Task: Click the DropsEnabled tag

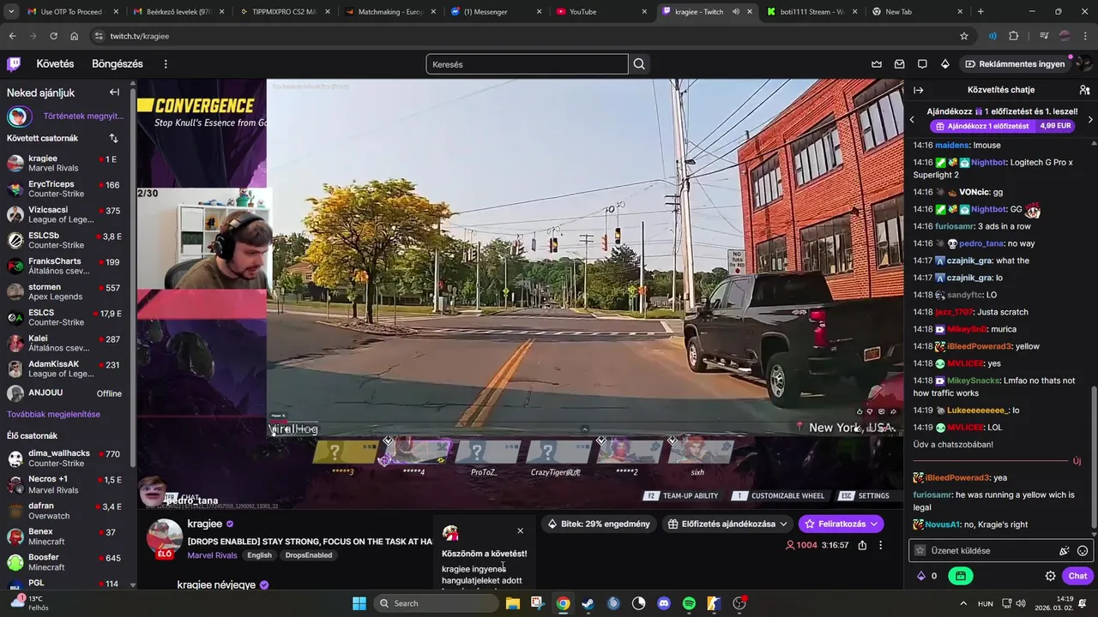Action: 309,555
